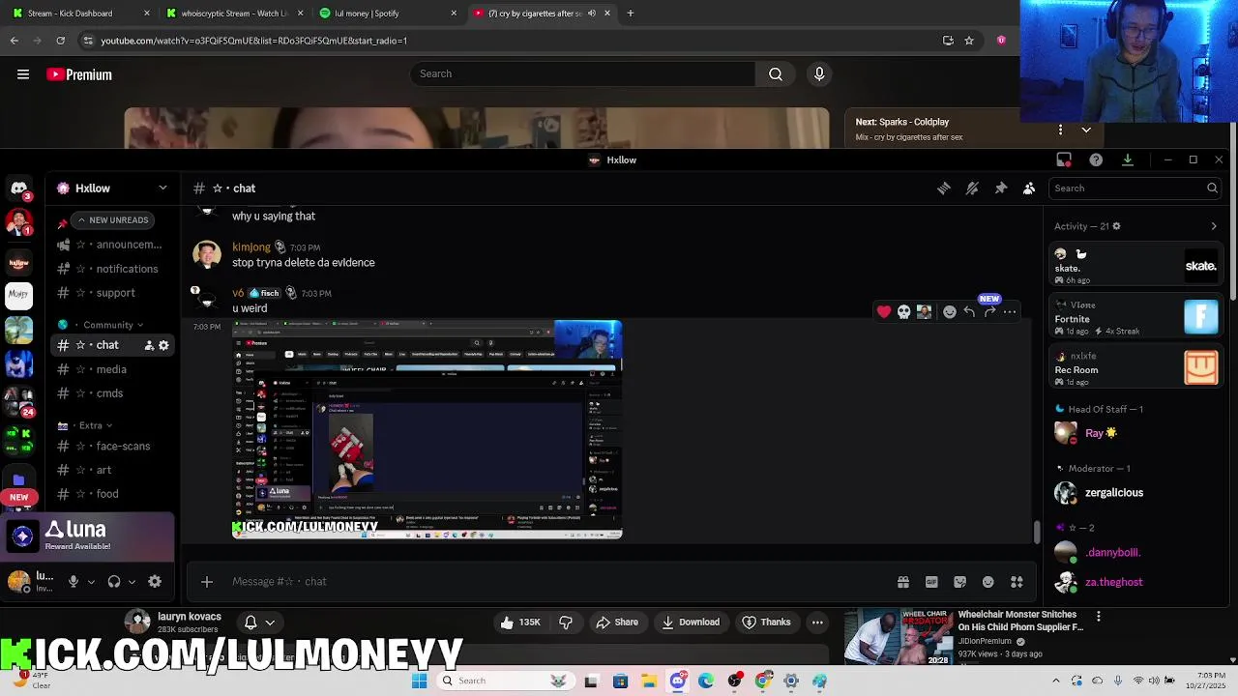Open the media channel

tap(112, 369)
